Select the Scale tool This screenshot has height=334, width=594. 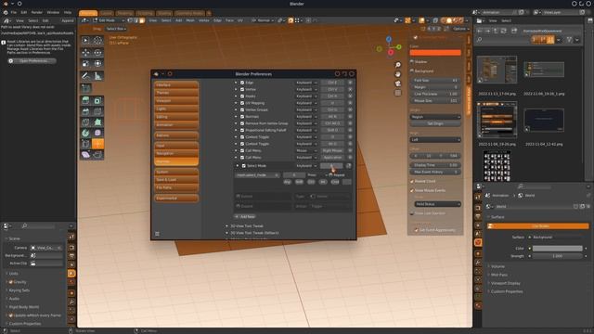[x=86, y=64]
